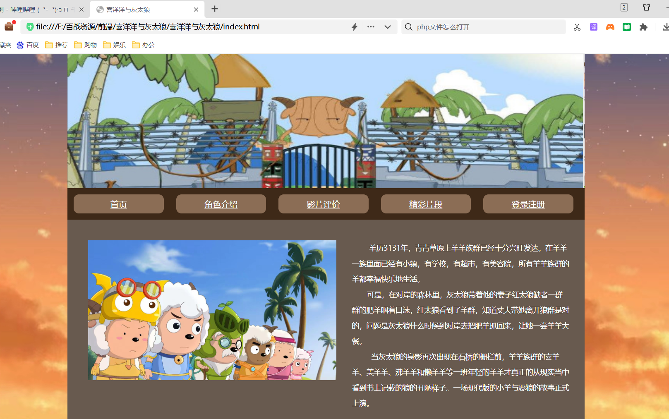
Task: Click the magnifier search icon
Action: point(408,27)
